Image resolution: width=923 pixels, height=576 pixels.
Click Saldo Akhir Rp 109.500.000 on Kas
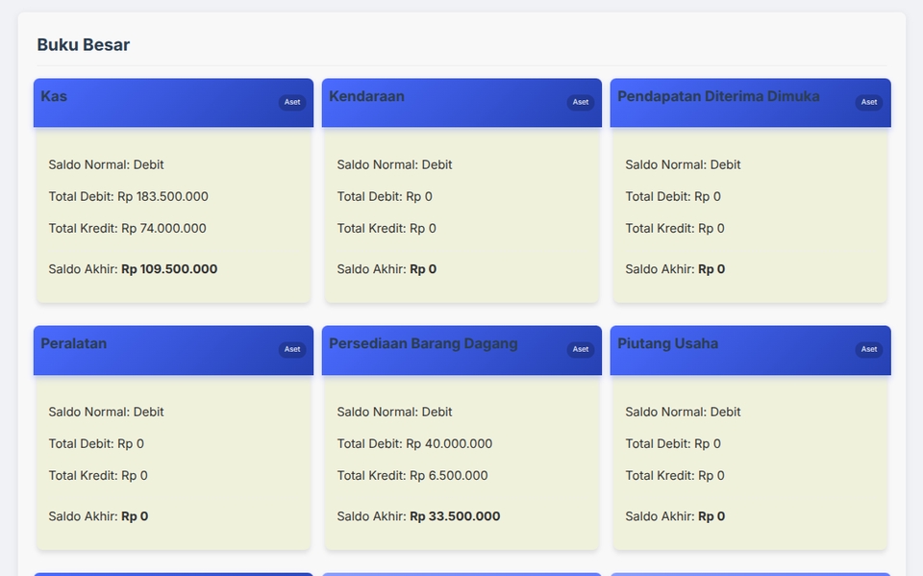tap(132, 269)
